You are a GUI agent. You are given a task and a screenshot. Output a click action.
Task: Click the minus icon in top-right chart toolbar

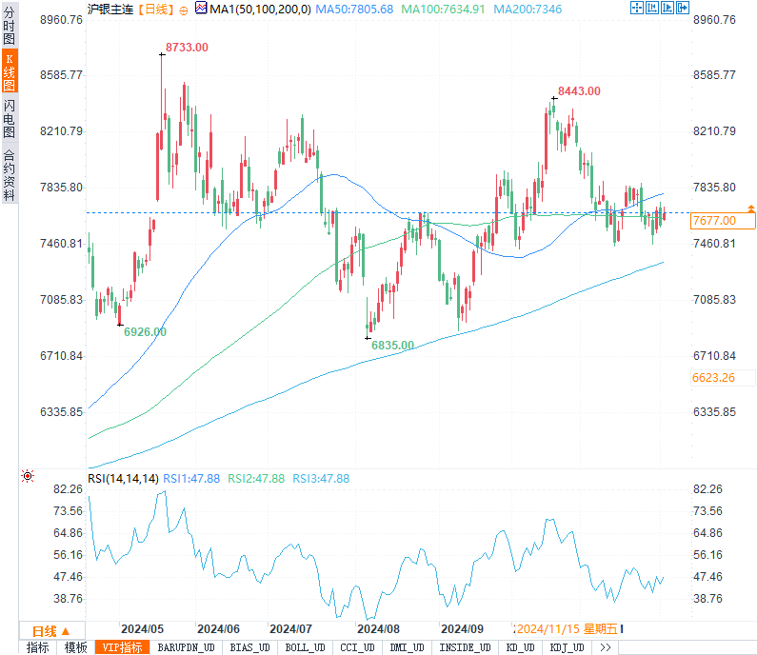651,9
